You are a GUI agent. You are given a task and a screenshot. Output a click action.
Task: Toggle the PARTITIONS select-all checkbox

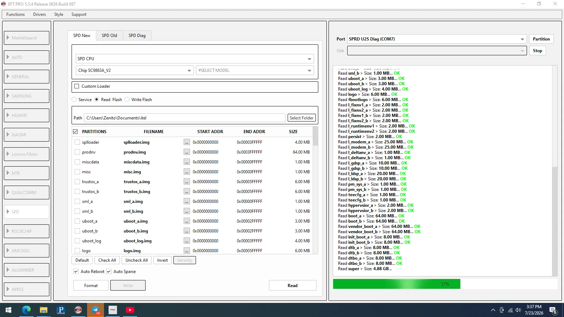point(75,132)
